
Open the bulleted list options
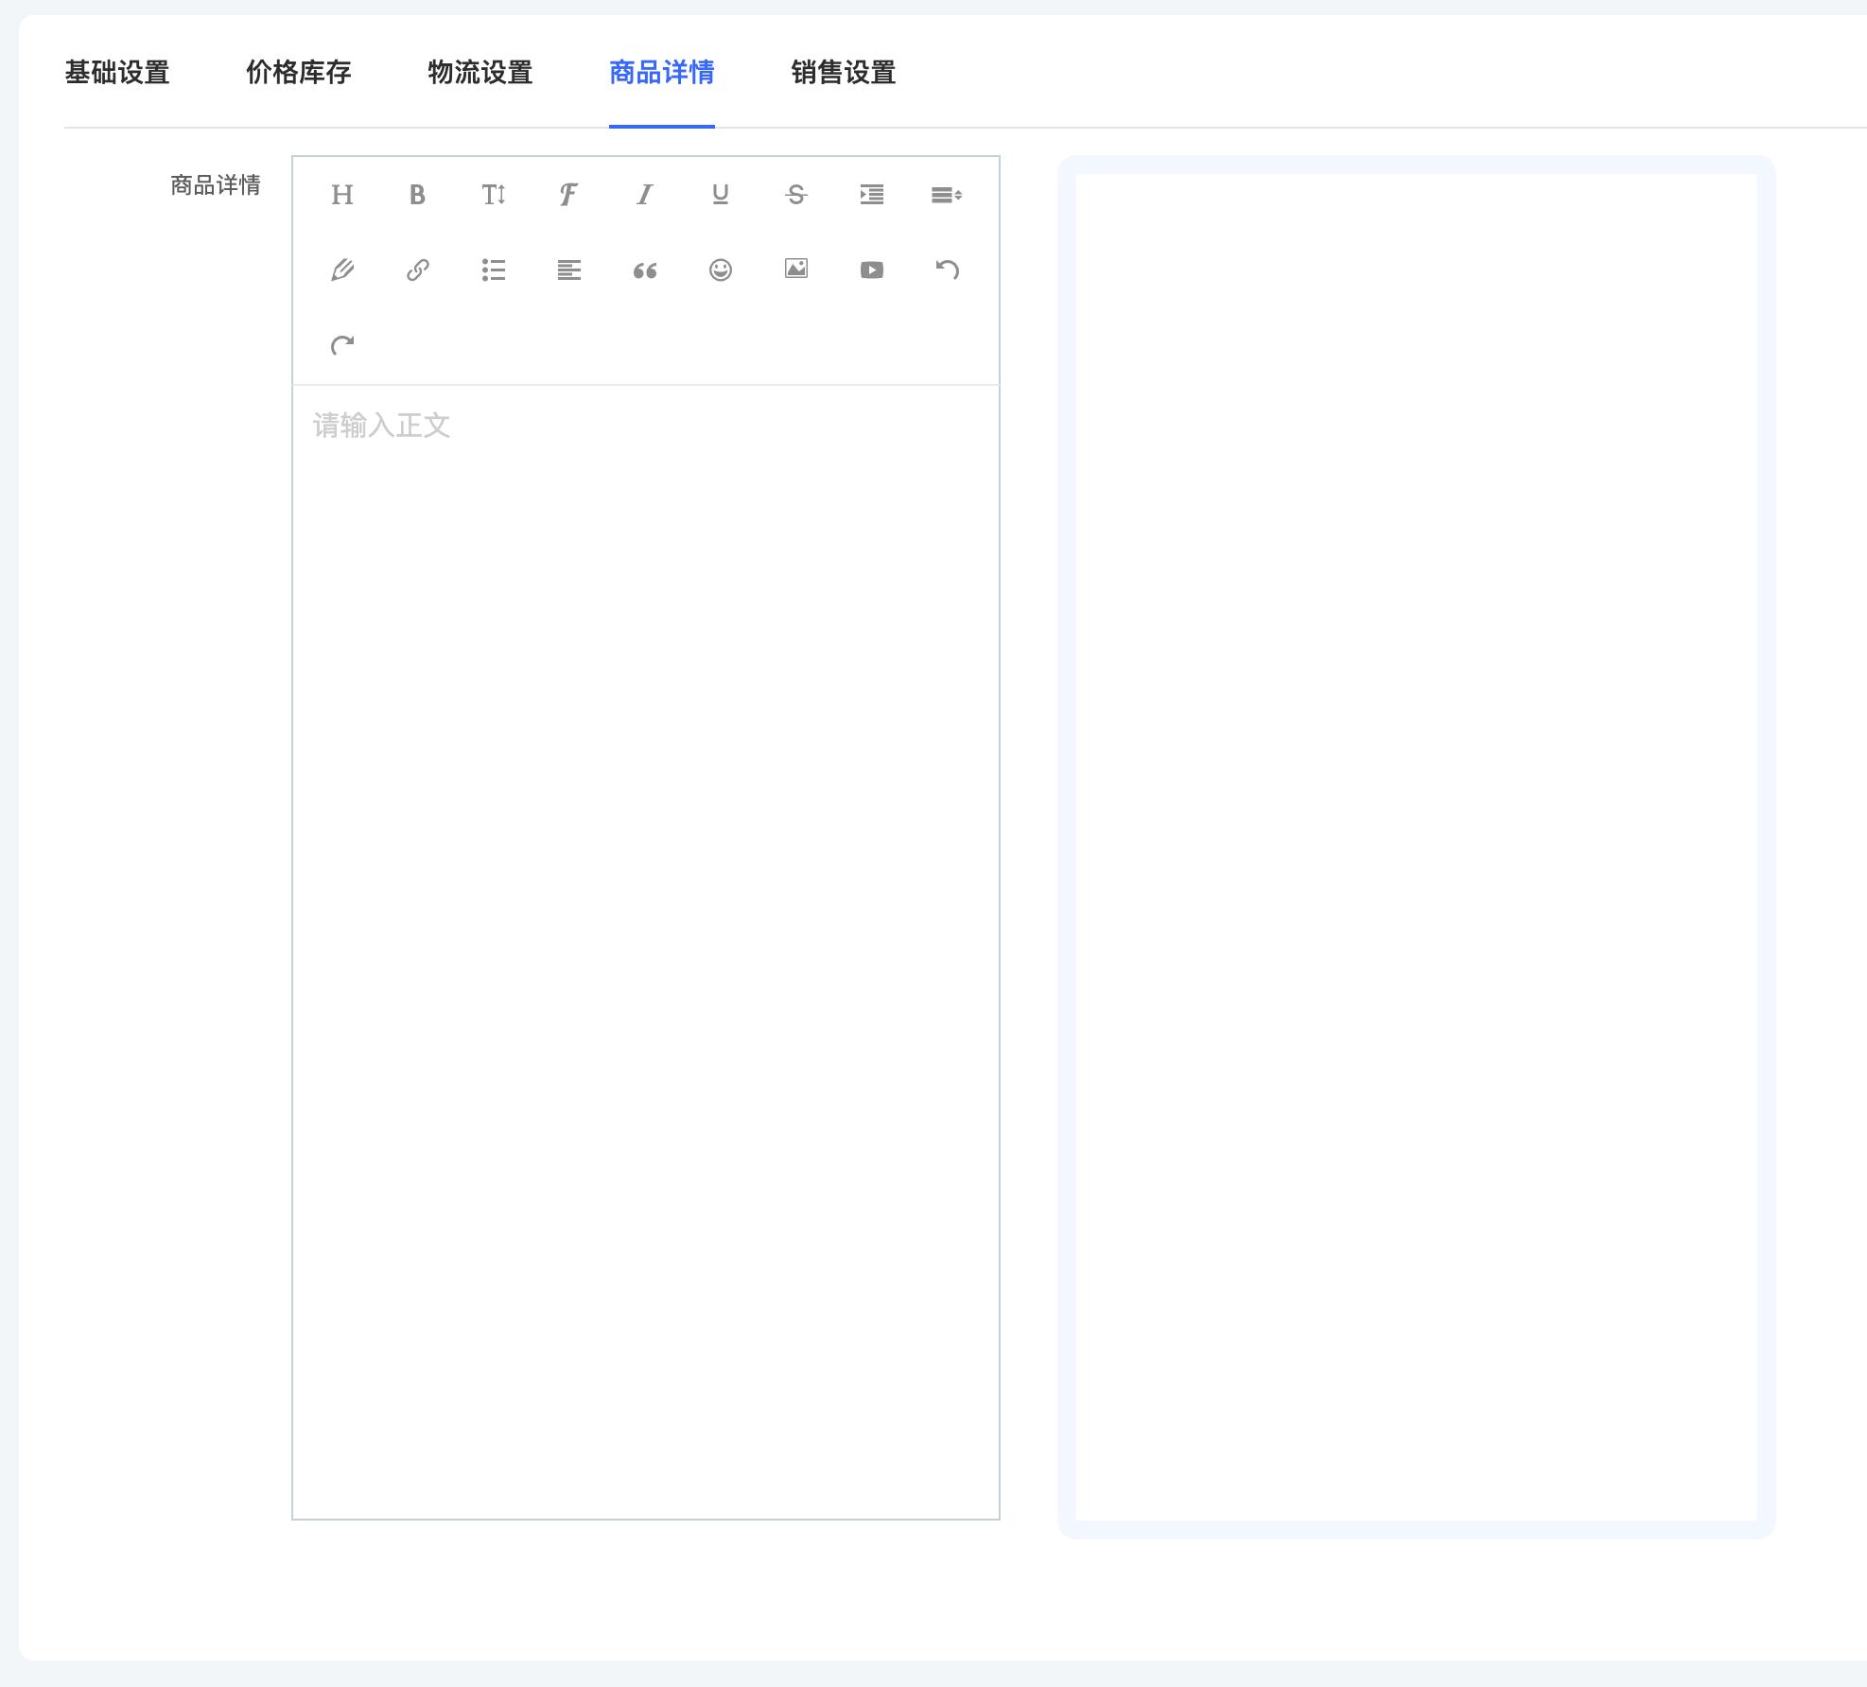click(493, 270)
